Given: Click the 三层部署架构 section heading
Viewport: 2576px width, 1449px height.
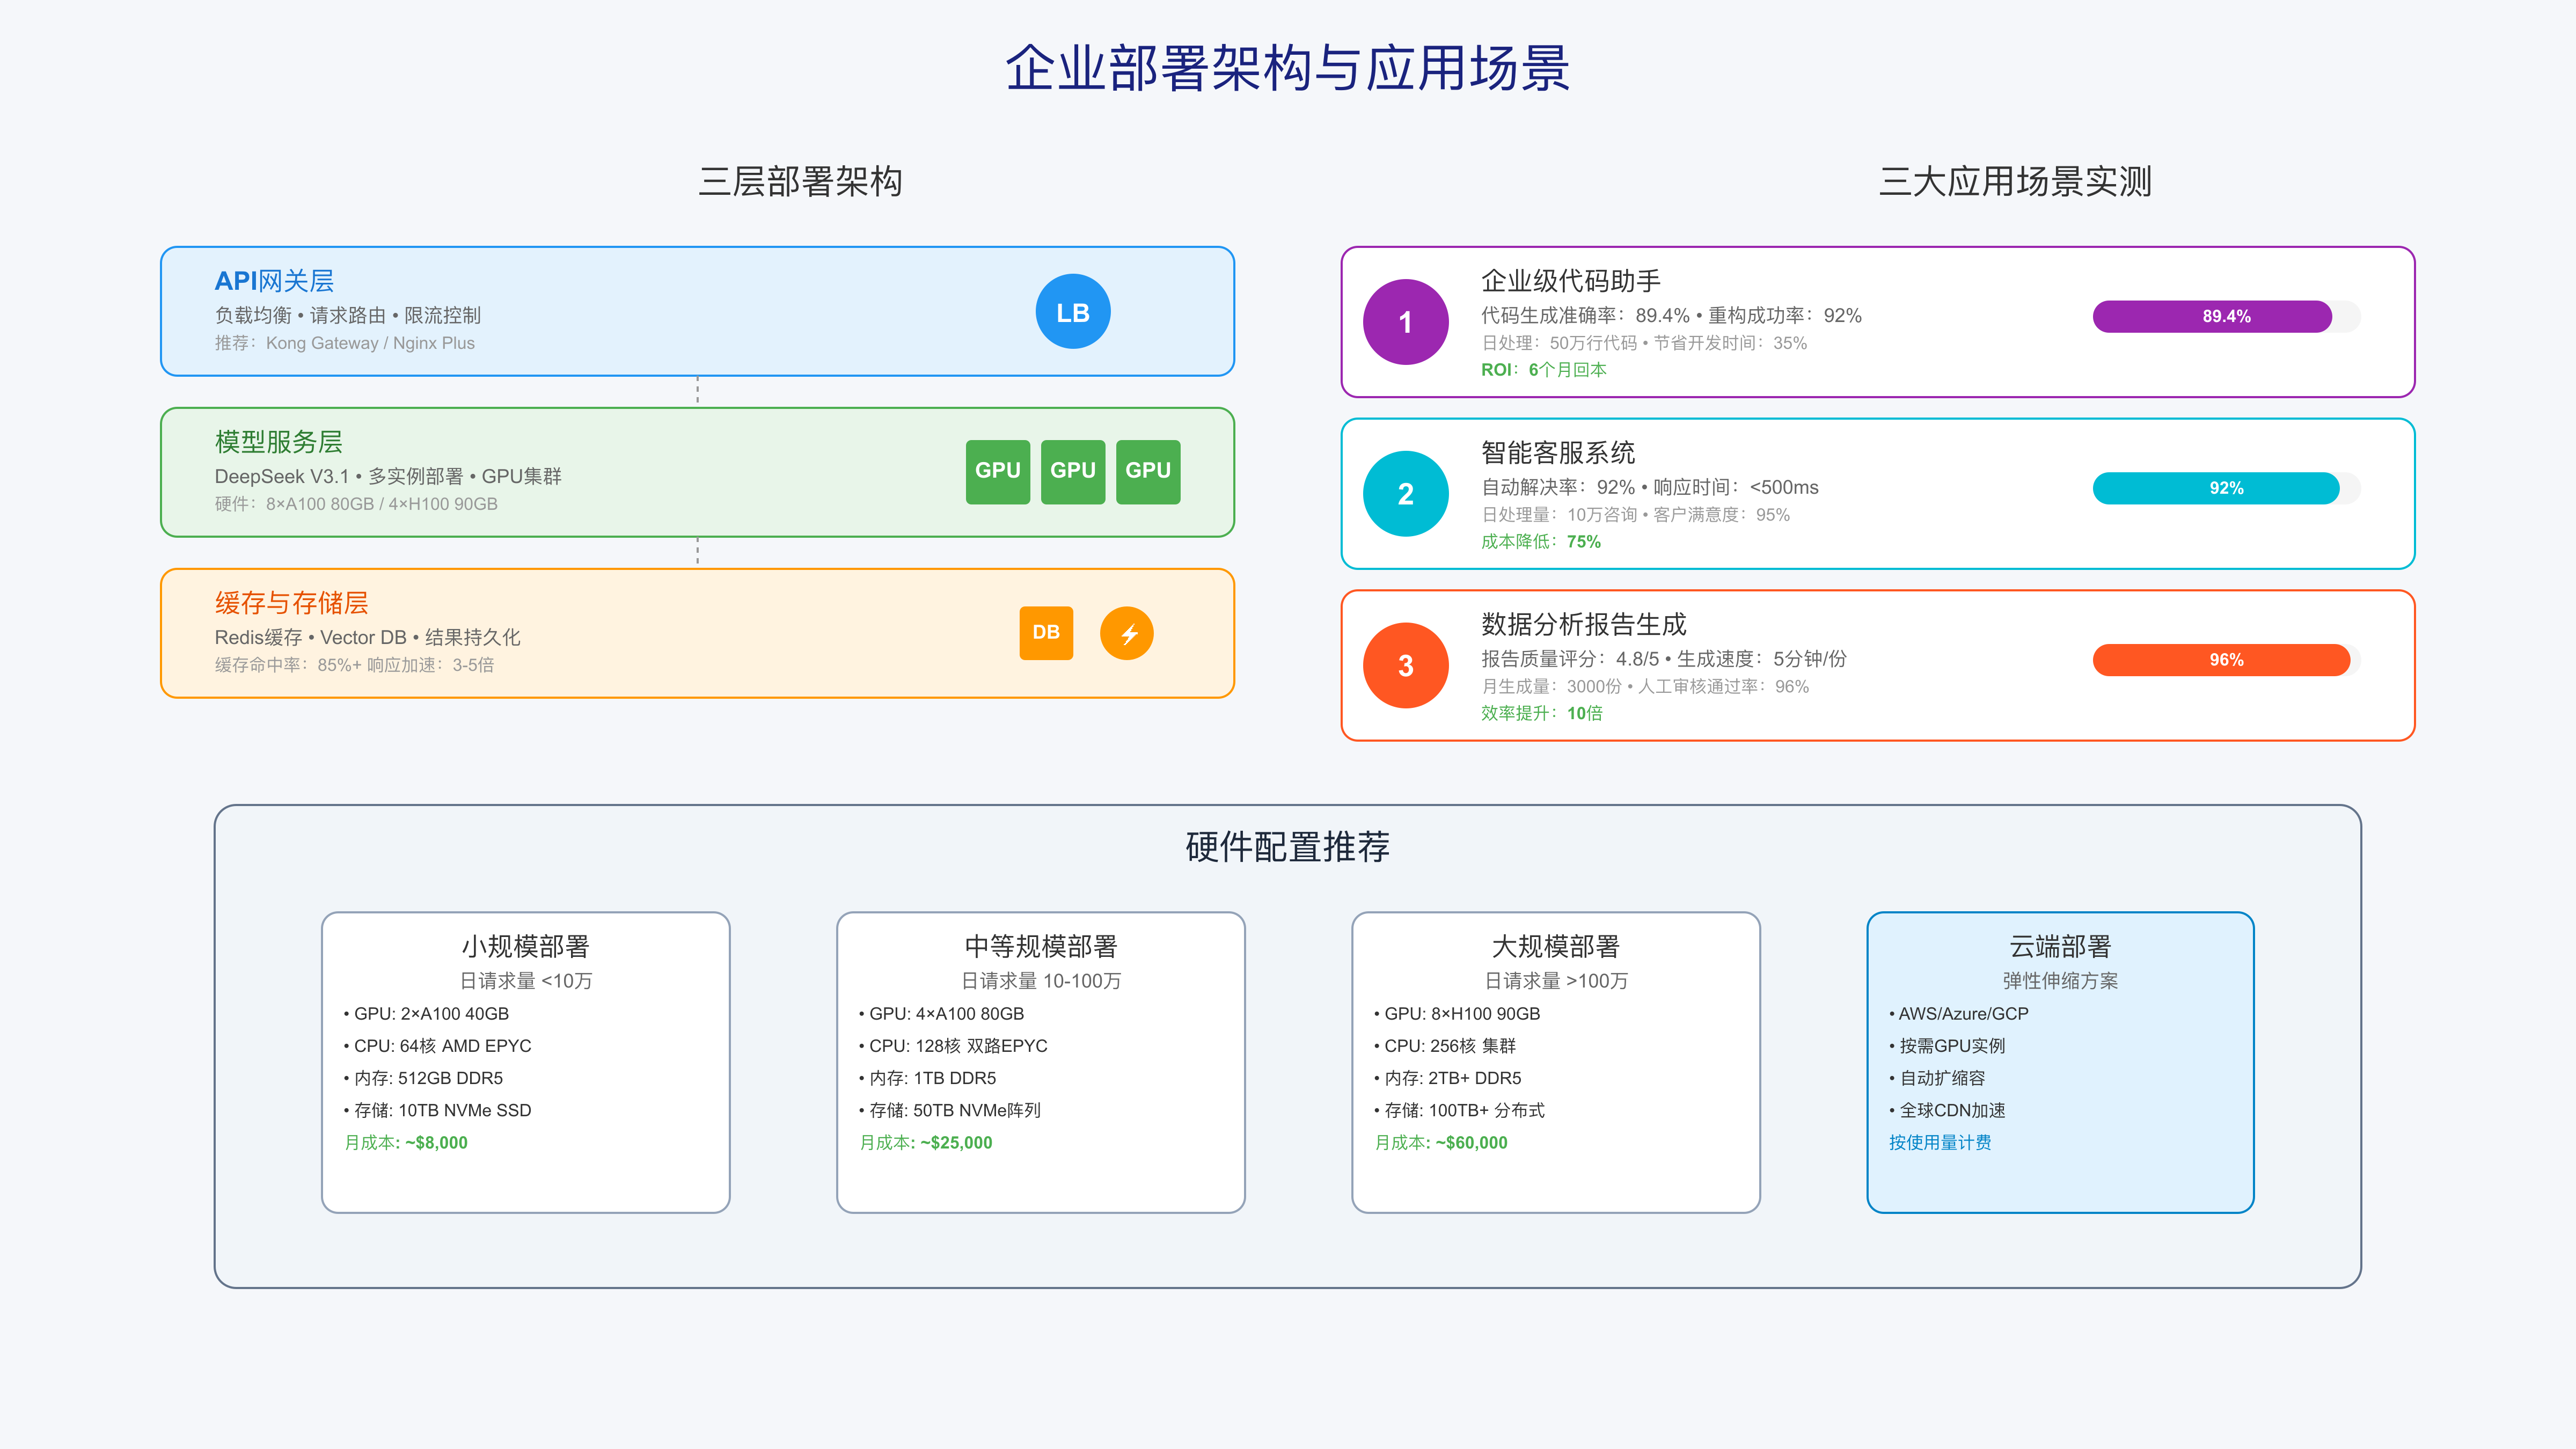Looking at the screenshot, I should click(800, 182).
